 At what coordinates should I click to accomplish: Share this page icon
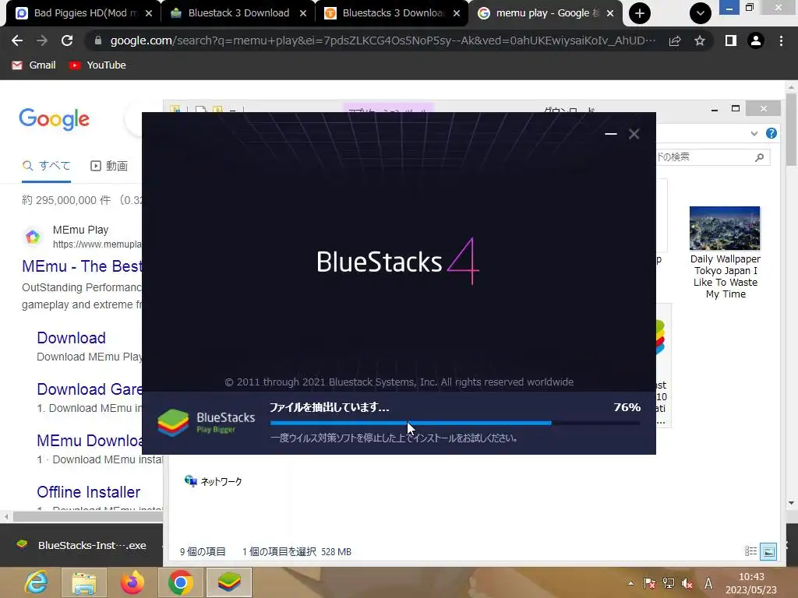(x=675, y=40)
